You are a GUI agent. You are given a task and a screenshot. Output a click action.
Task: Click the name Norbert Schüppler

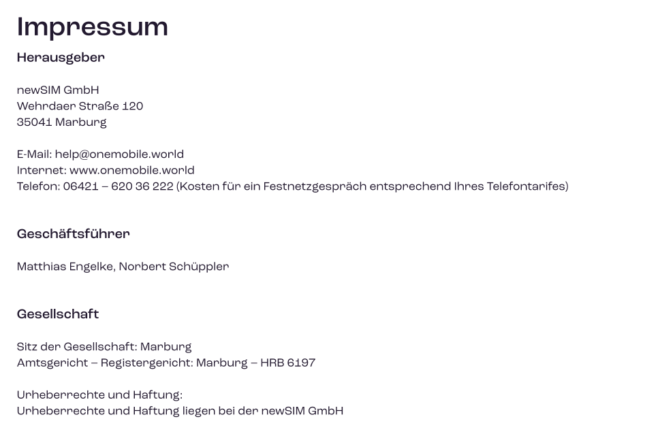(x=174, y=267)
